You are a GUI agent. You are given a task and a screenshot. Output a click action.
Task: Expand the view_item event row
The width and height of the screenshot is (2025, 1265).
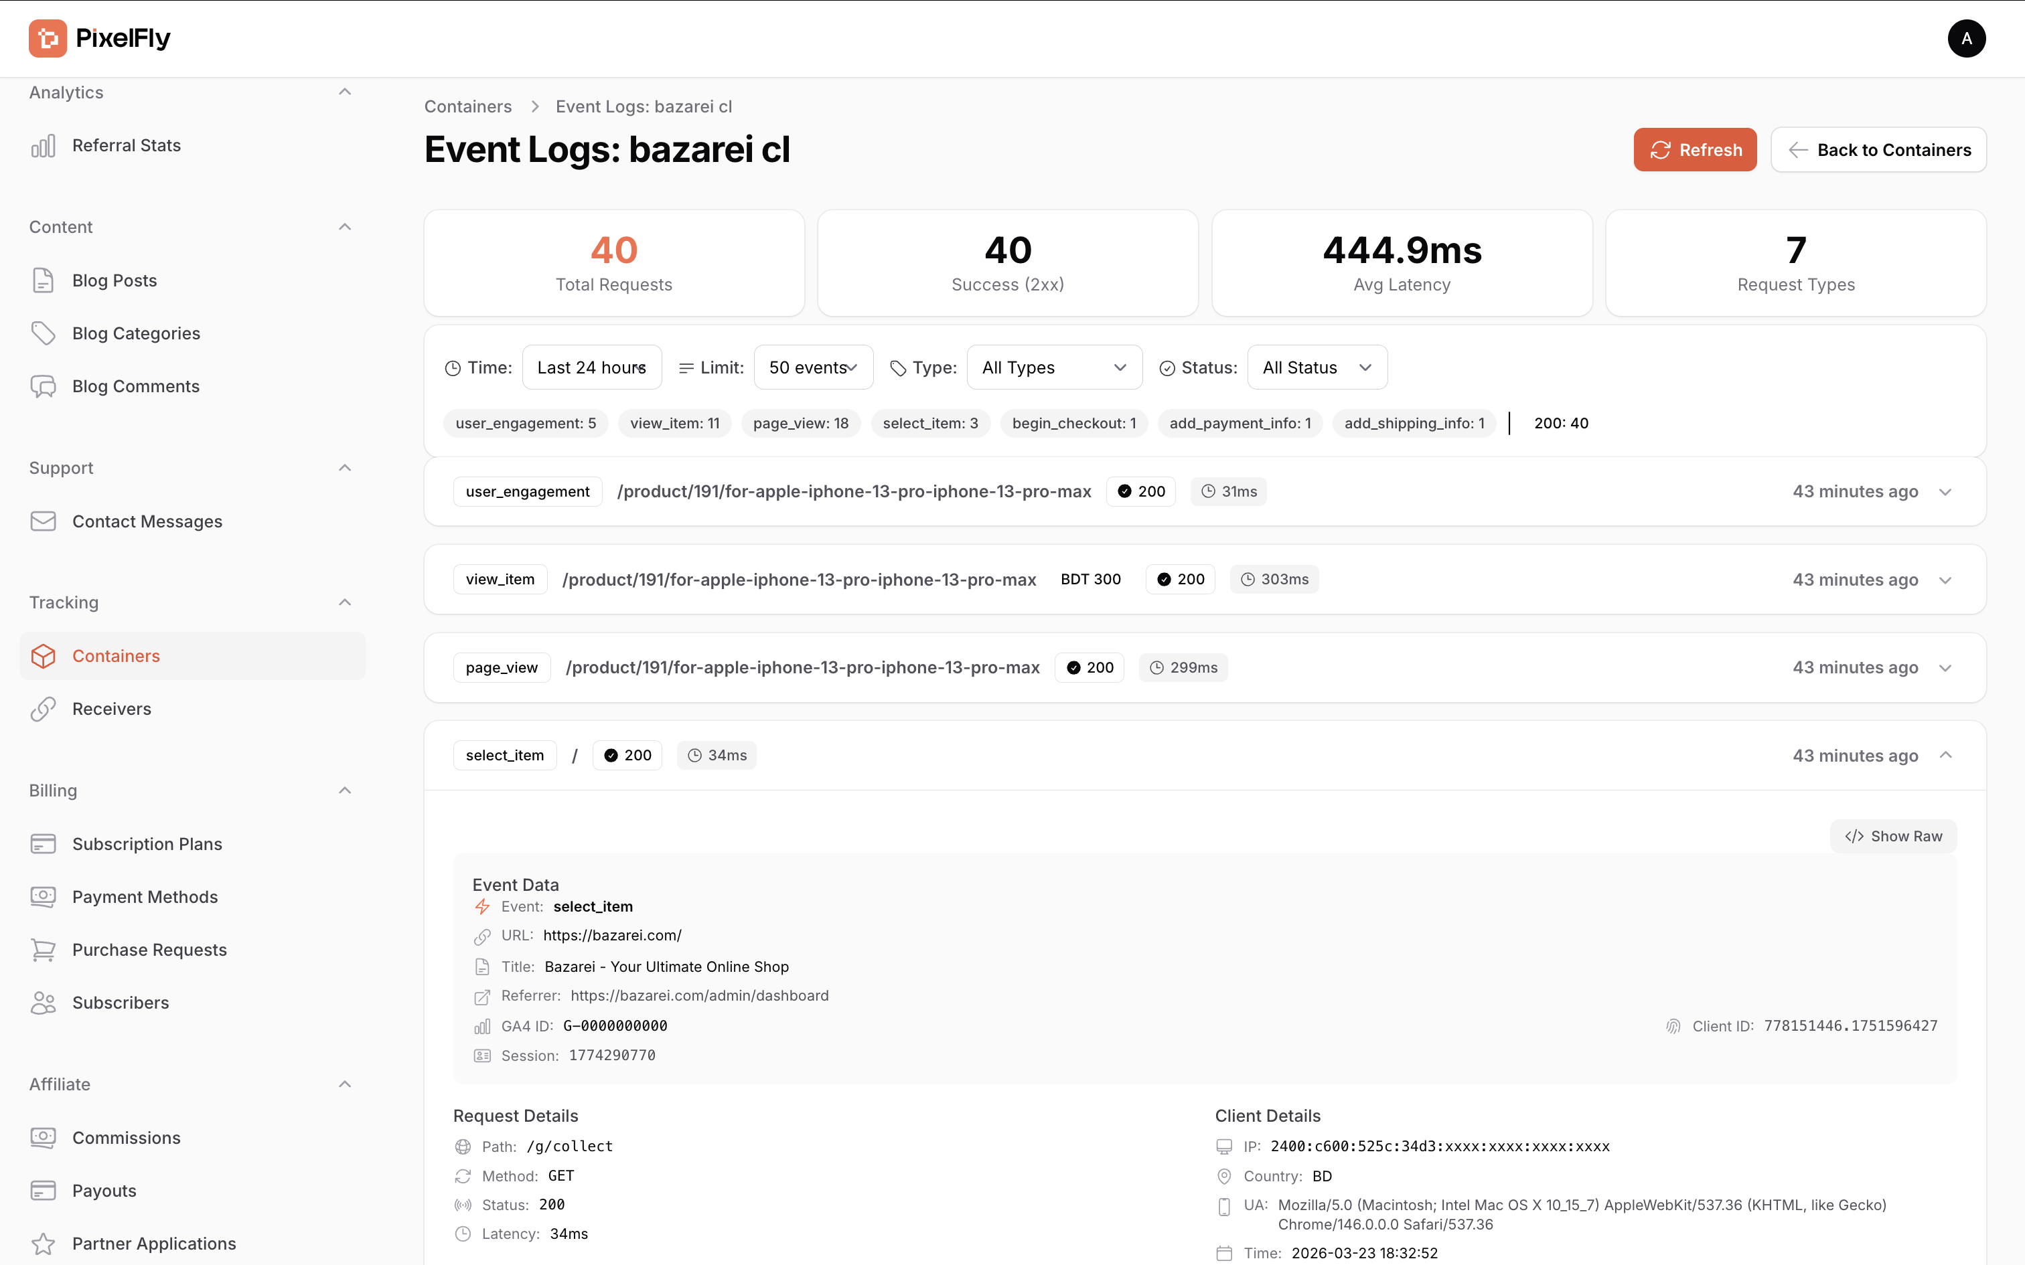coord(1945,580)
